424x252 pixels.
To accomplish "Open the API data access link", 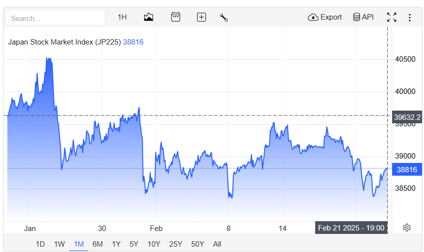I will (x=363, y=17).
